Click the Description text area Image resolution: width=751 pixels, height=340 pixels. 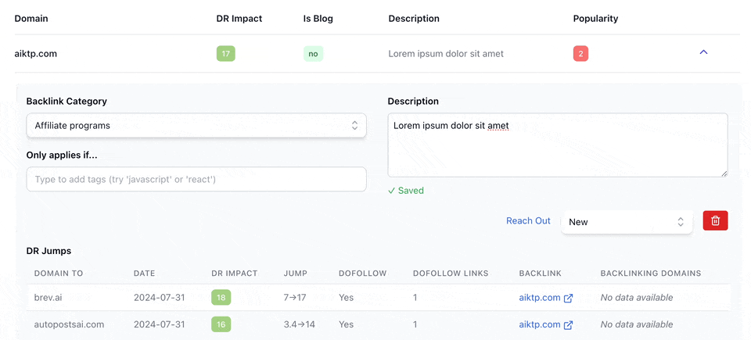(557, 145)
